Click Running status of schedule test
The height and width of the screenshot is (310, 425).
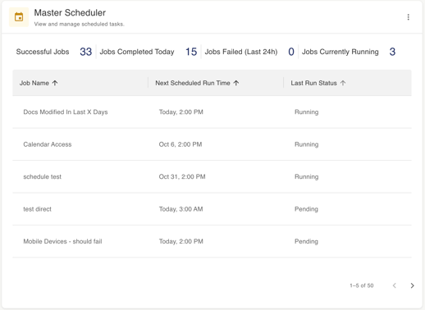click(x=306, y=177)
